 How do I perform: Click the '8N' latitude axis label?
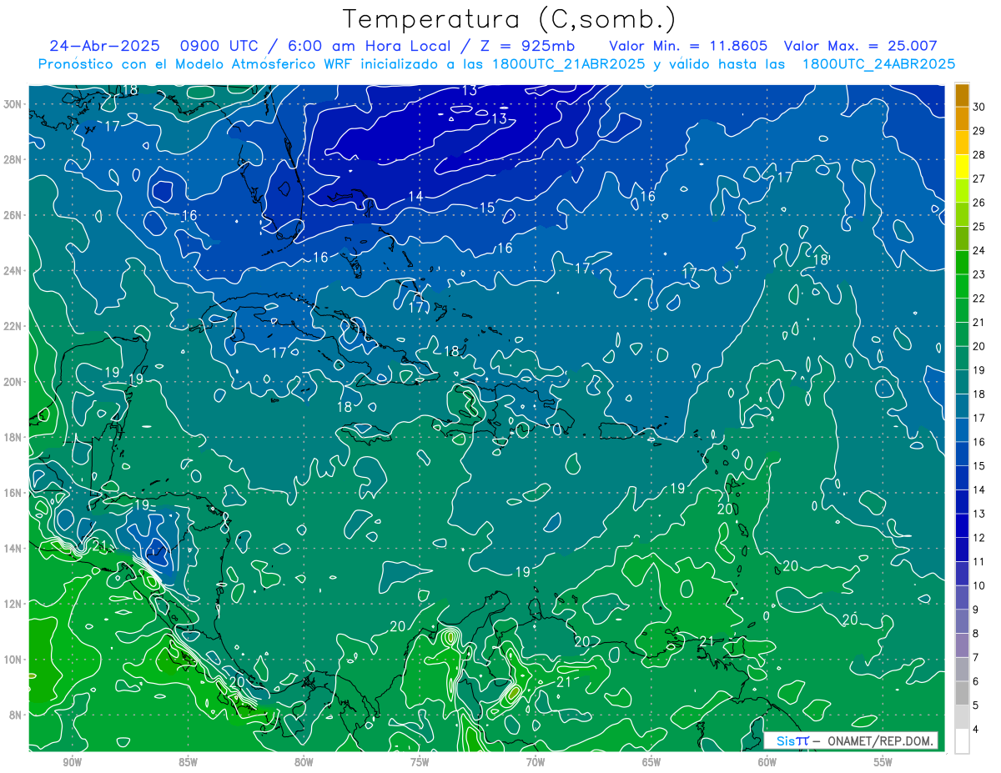click(16, 715)
